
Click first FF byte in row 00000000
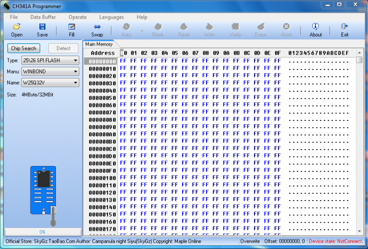tap(123, 61)
